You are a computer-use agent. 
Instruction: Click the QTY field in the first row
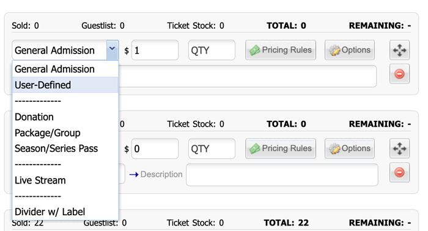(212, 50)
